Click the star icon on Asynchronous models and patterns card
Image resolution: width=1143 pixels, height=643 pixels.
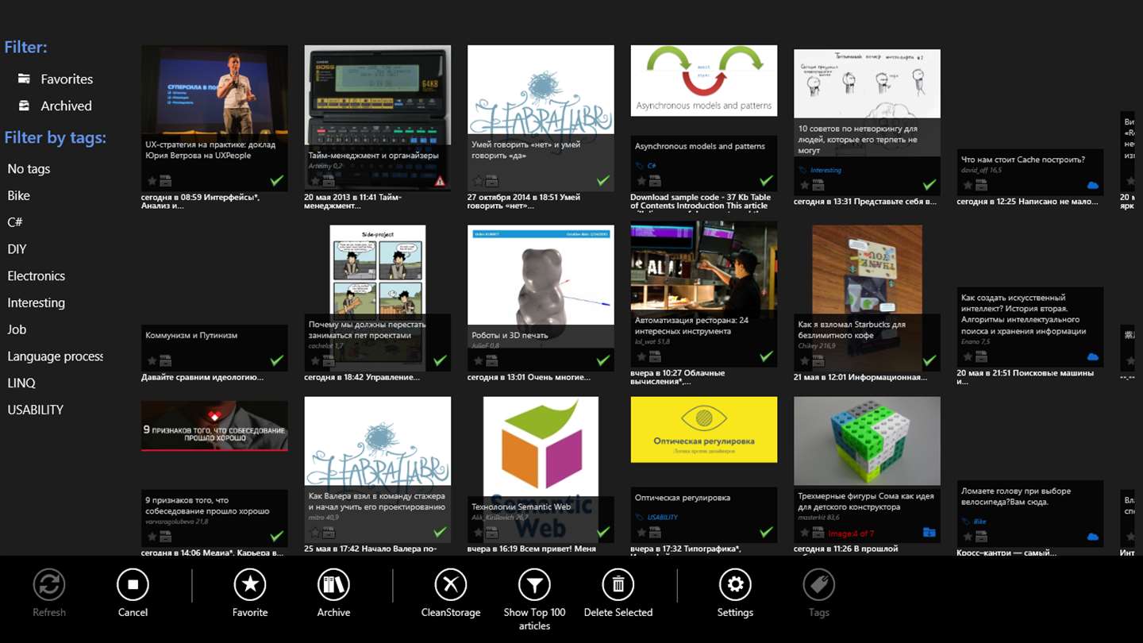pyautogui.click(x=641, y=181)
